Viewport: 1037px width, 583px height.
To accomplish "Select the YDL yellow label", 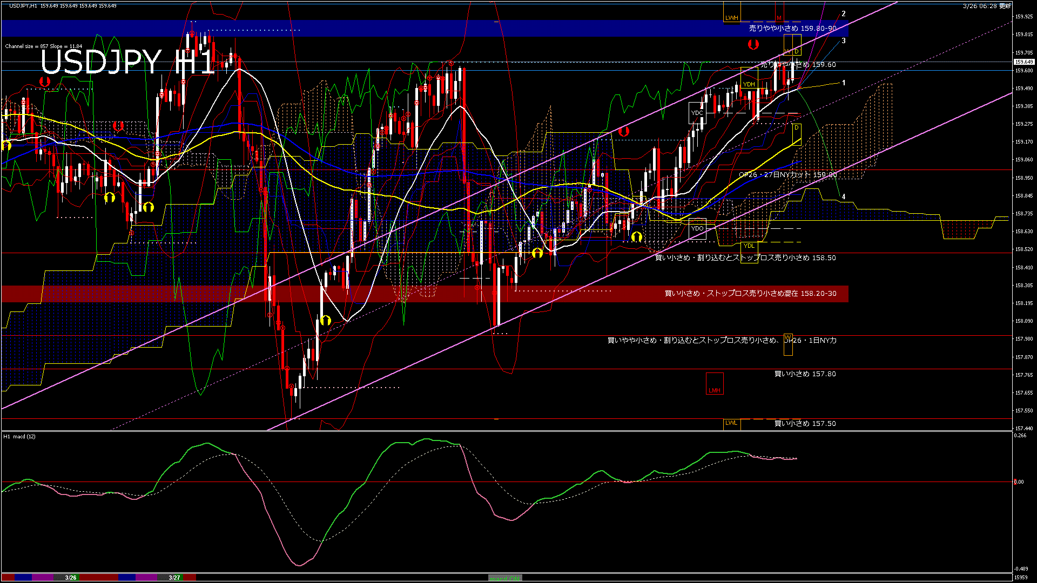I will click(x=748, y=246).
